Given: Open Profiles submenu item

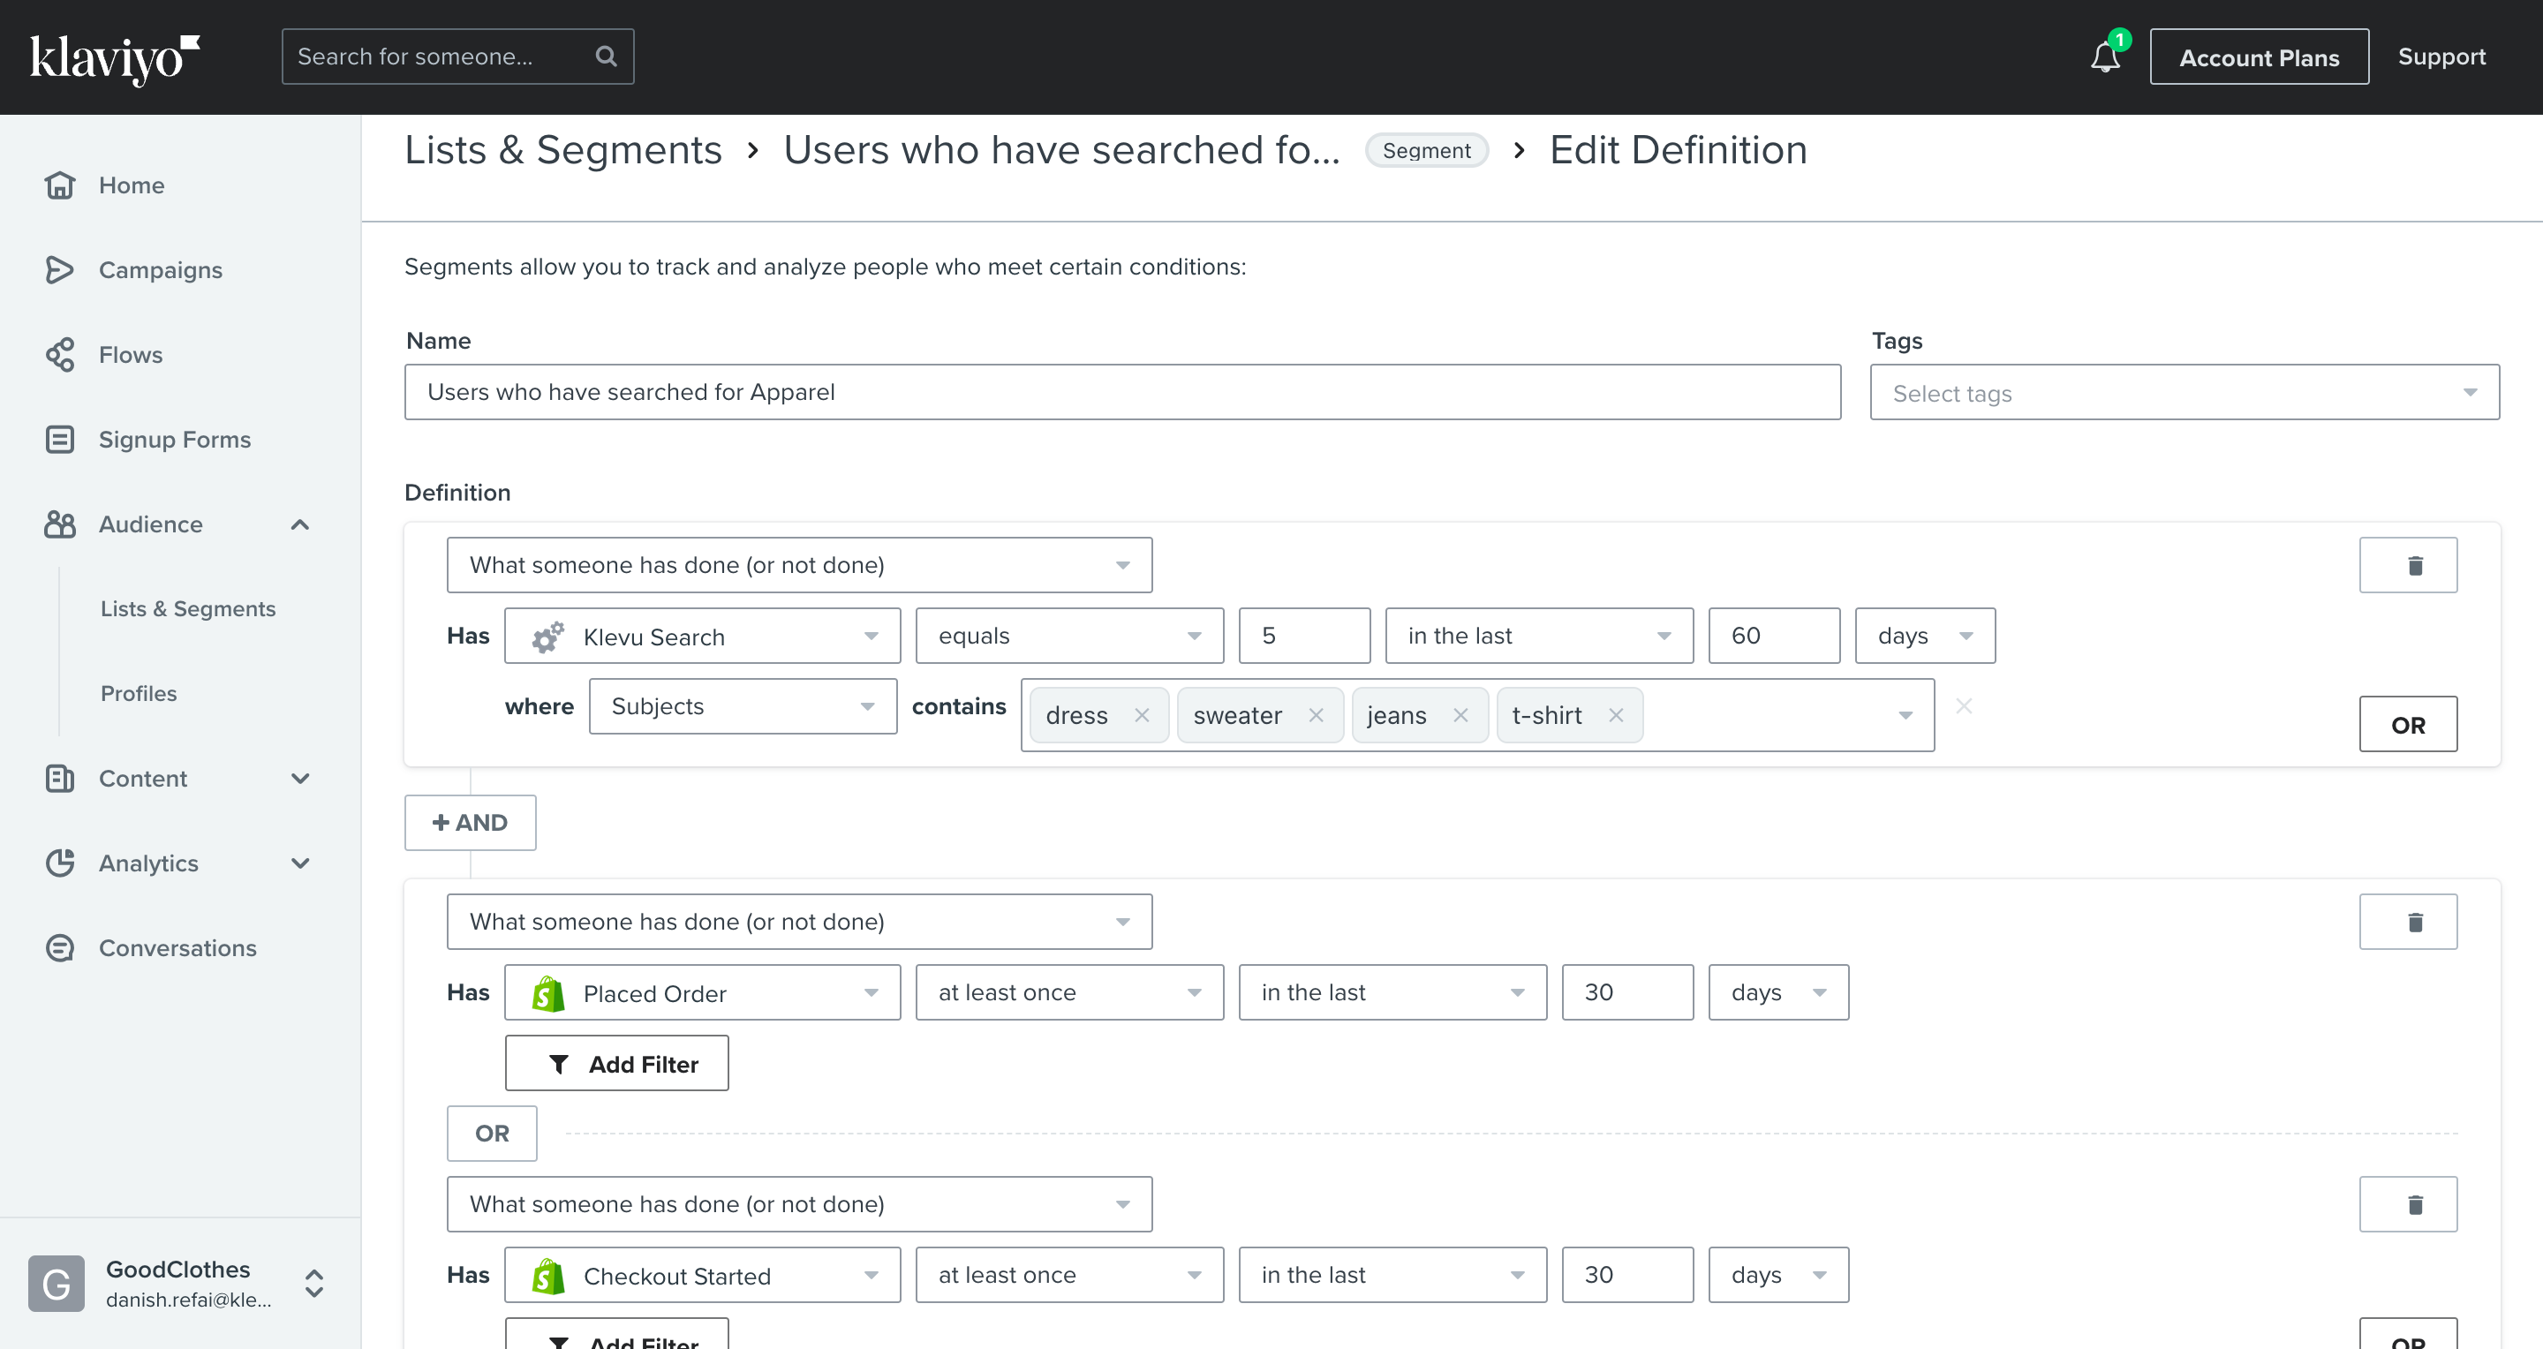Looking at the screenshot, I should [x=139, y=694].
